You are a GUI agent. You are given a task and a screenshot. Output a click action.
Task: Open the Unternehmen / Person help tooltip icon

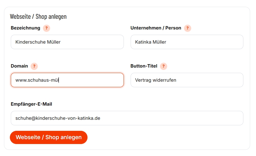(188, 28)
